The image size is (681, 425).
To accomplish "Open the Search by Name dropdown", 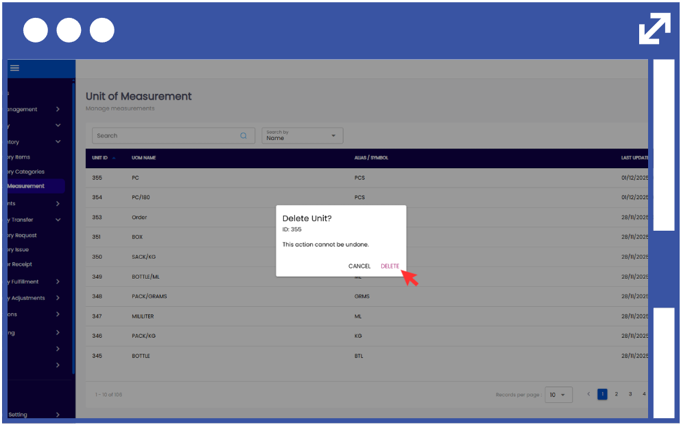I will (302, 135).
